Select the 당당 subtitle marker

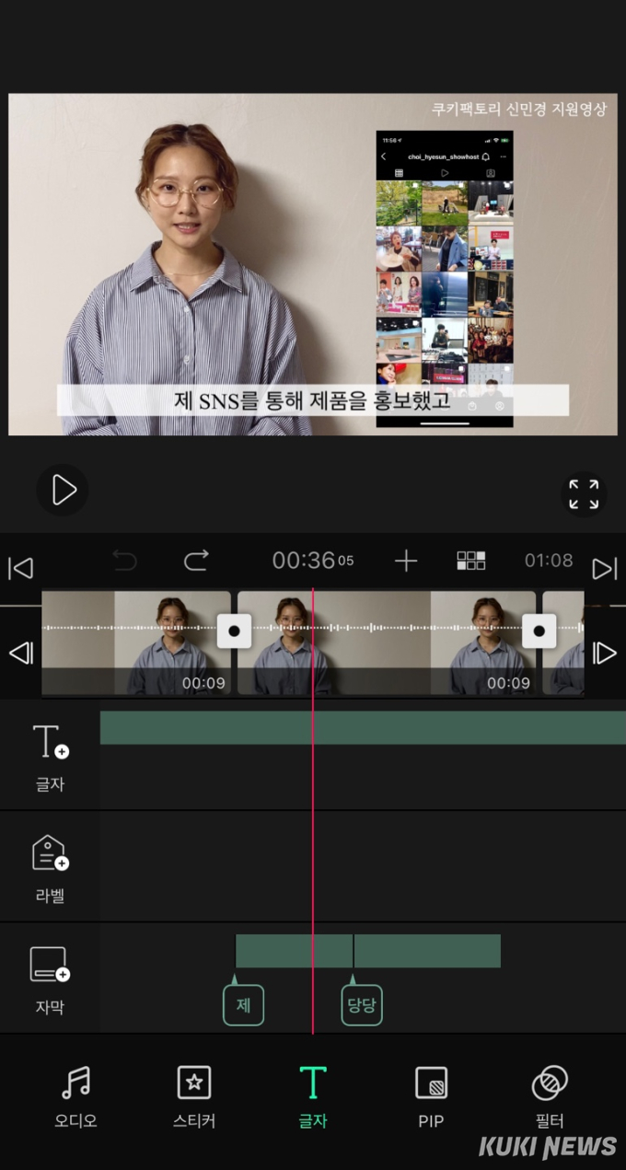click(x=361, y=1005)
